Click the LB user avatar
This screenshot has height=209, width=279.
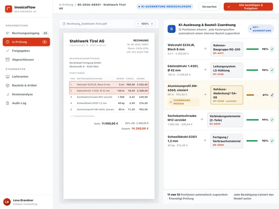[7, 202]
